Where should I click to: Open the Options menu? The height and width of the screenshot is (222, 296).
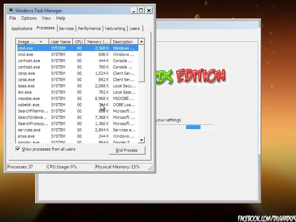pos(29,18)
